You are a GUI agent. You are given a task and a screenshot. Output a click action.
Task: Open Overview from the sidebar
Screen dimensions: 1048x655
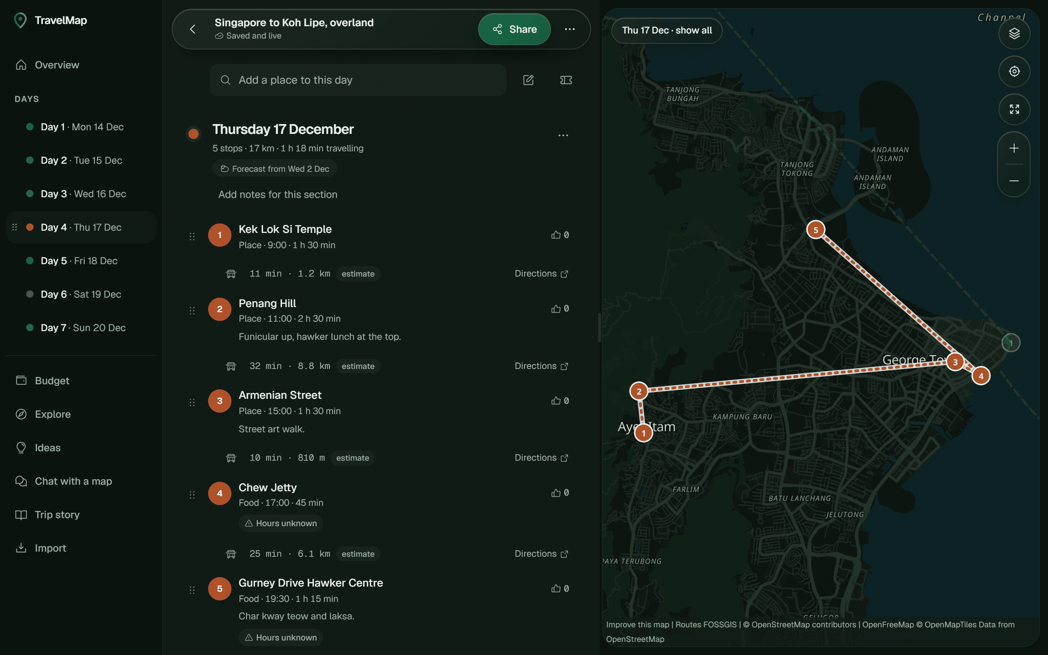point(81,64)
